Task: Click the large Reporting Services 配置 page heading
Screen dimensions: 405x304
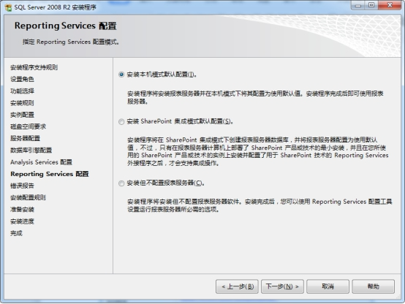Action: click(x=65, y=26)
